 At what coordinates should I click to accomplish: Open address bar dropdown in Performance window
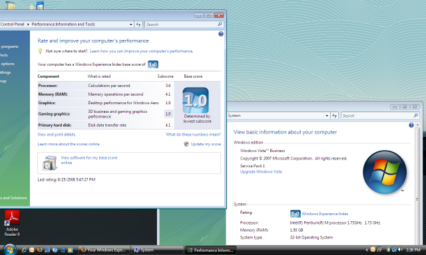(131, 24)
